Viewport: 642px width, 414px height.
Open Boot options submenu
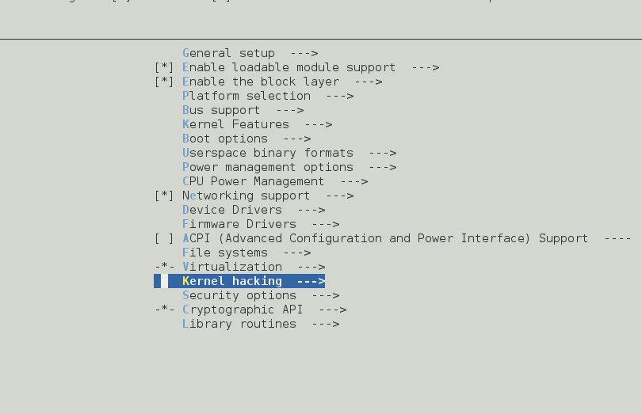coord(246,139)
